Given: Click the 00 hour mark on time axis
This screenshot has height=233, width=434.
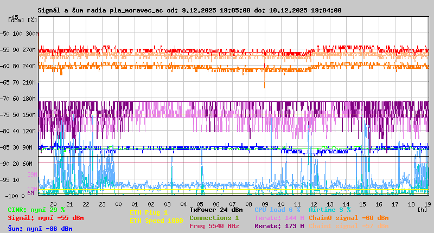Looking at the screenshot, I should coord(118,204).
